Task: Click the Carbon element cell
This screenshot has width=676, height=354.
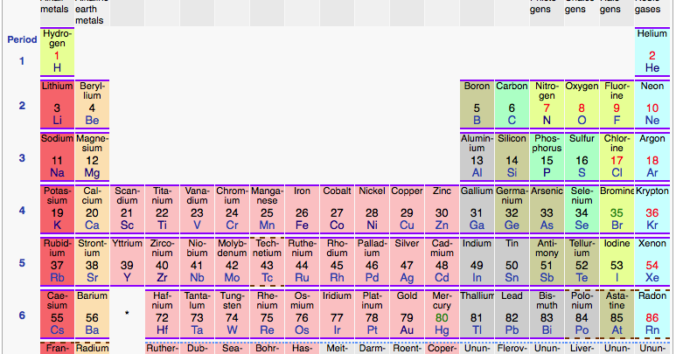Action: [x=512, y=104]
